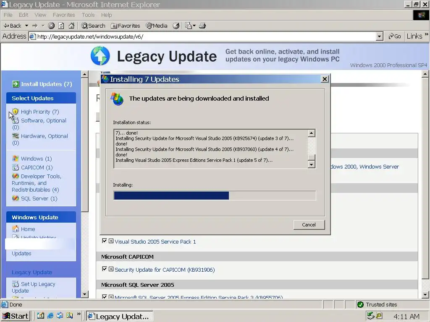Open the Back button history dropdown
Image resolution: width=430 pixels, height=322 pixels.
[26, 26]
